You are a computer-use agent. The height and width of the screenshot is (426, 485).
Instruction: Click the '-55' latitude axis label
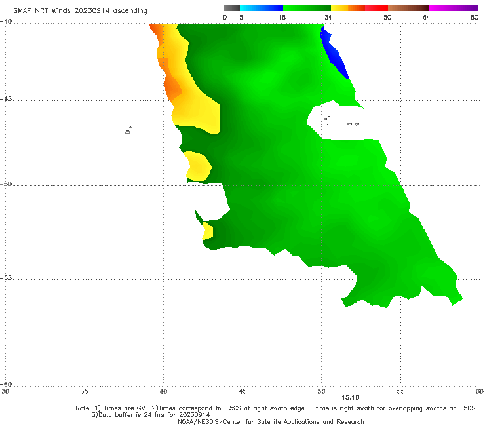(x=6, y=278)
